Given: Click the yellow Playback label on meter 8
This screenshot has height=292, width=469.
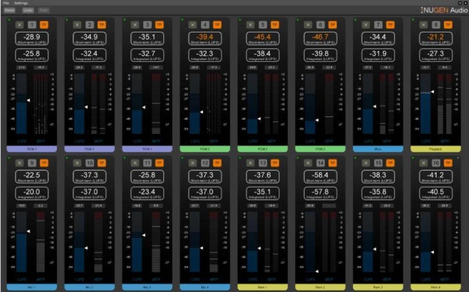Looking at the screenshot, I should pyautogui.click(x=436, y=149).
